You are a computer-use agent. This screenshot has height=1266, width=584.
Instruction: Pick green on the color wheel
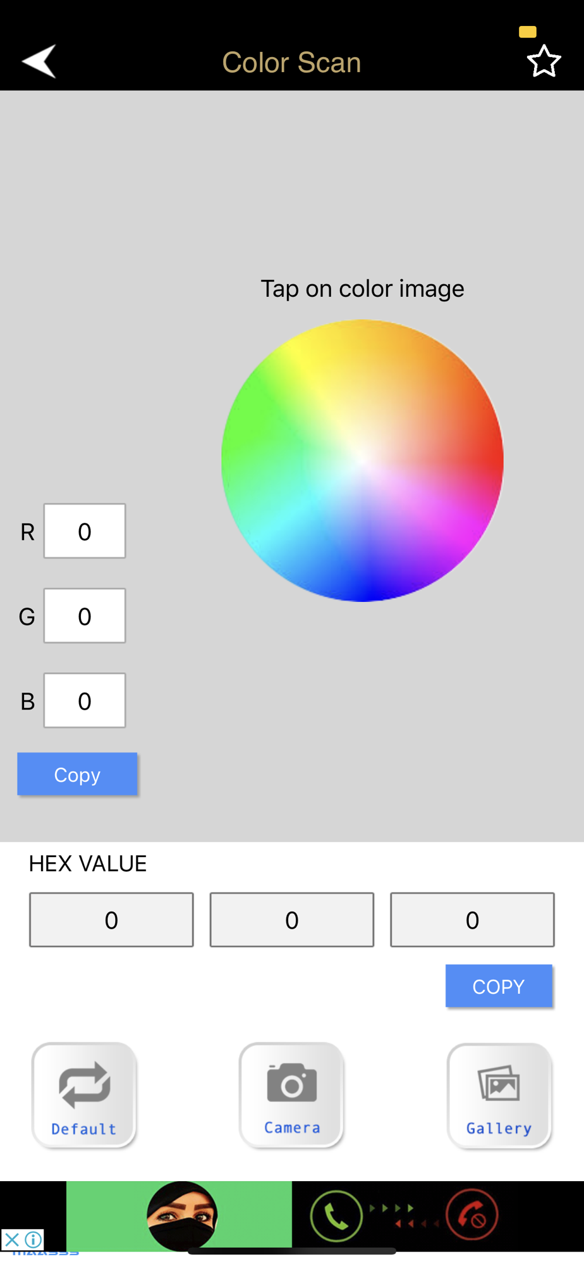point(253,418)
